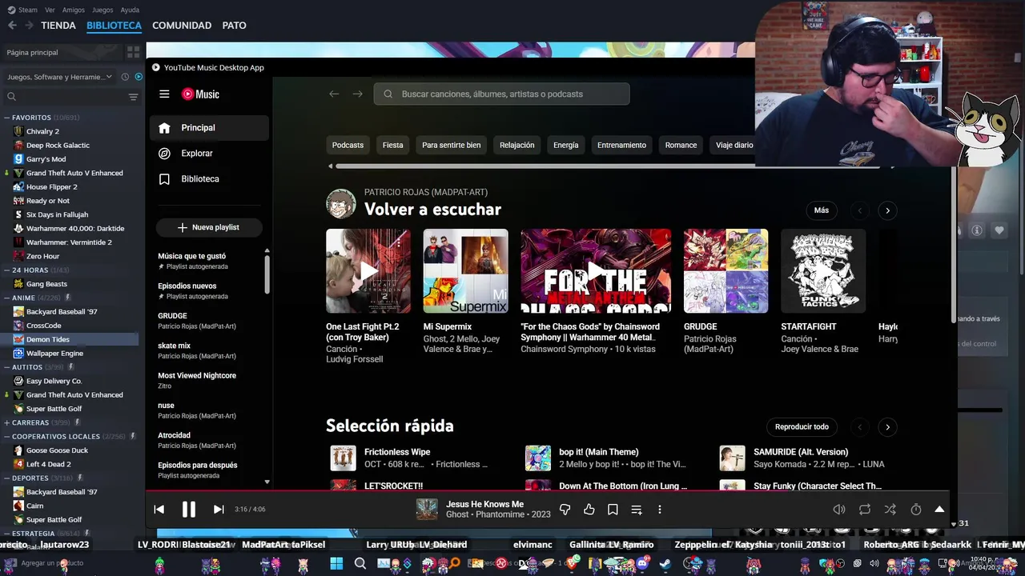Collapse ANIME category in Steam
1025x576 pixels.
click(7, 298)
